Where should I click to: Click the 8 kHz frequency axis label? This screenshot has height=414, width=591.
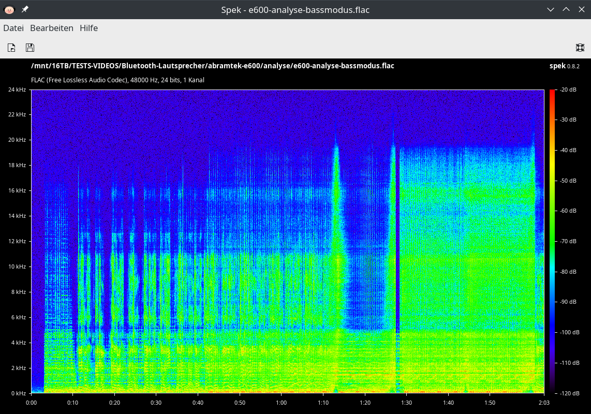19,292
